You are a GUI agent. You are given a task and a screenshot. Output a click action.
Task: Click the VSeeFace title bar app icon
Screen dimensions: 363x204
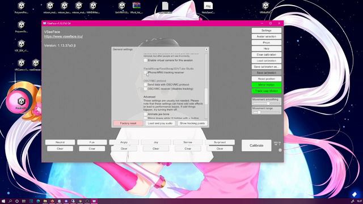[x=45, y=23]
